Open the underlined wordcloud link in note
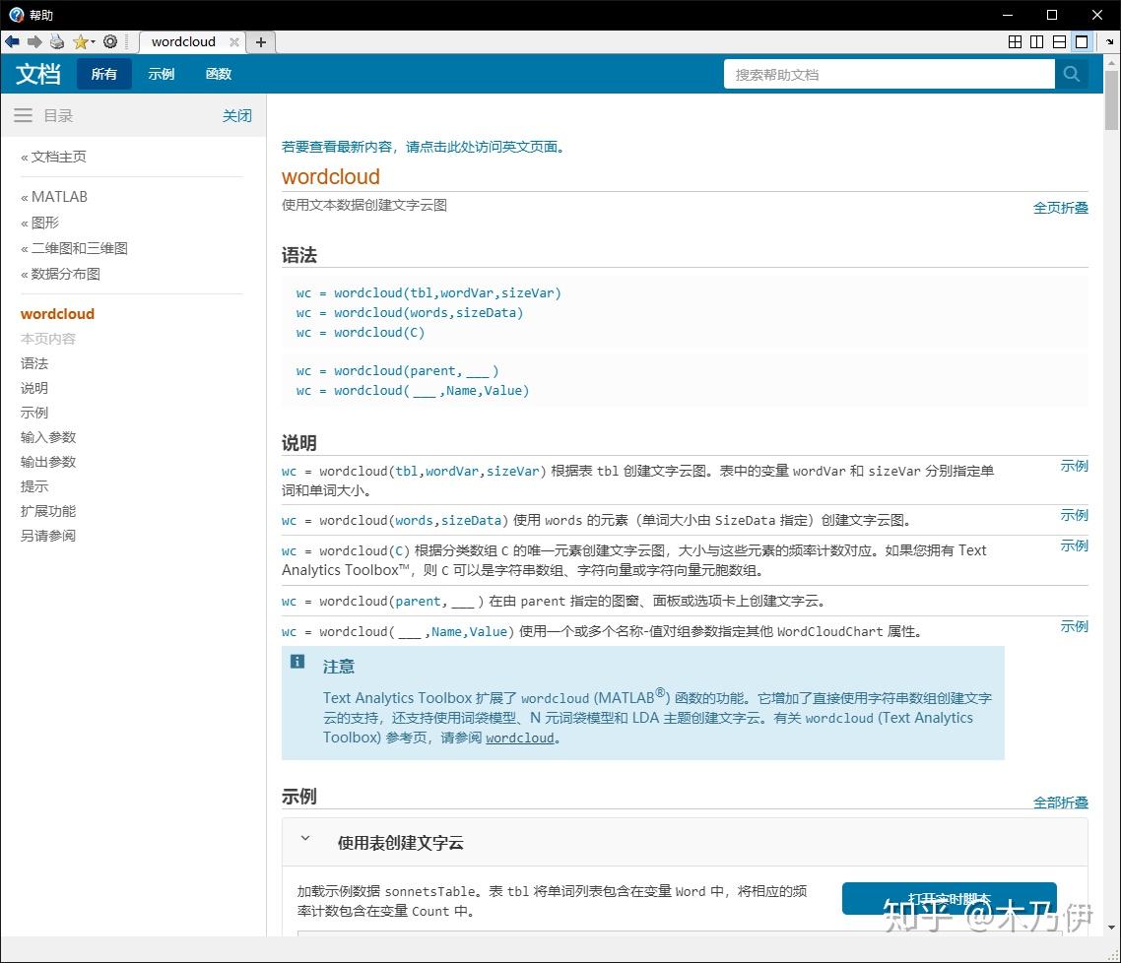Viewport: 1121px width, 963px height. coord(520,738)
